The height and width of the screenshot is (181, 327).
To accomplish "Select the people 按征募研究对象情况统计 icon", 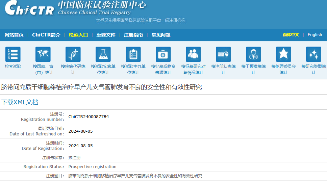I will 193,54.
